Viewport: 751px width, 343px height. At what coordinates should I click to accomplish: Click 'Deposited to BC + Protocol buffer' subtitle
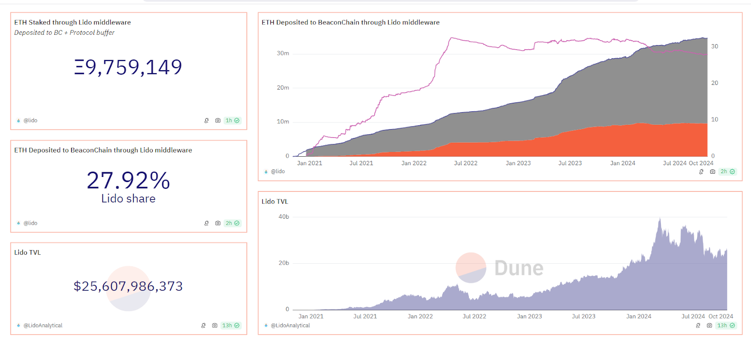coord(64,33)
